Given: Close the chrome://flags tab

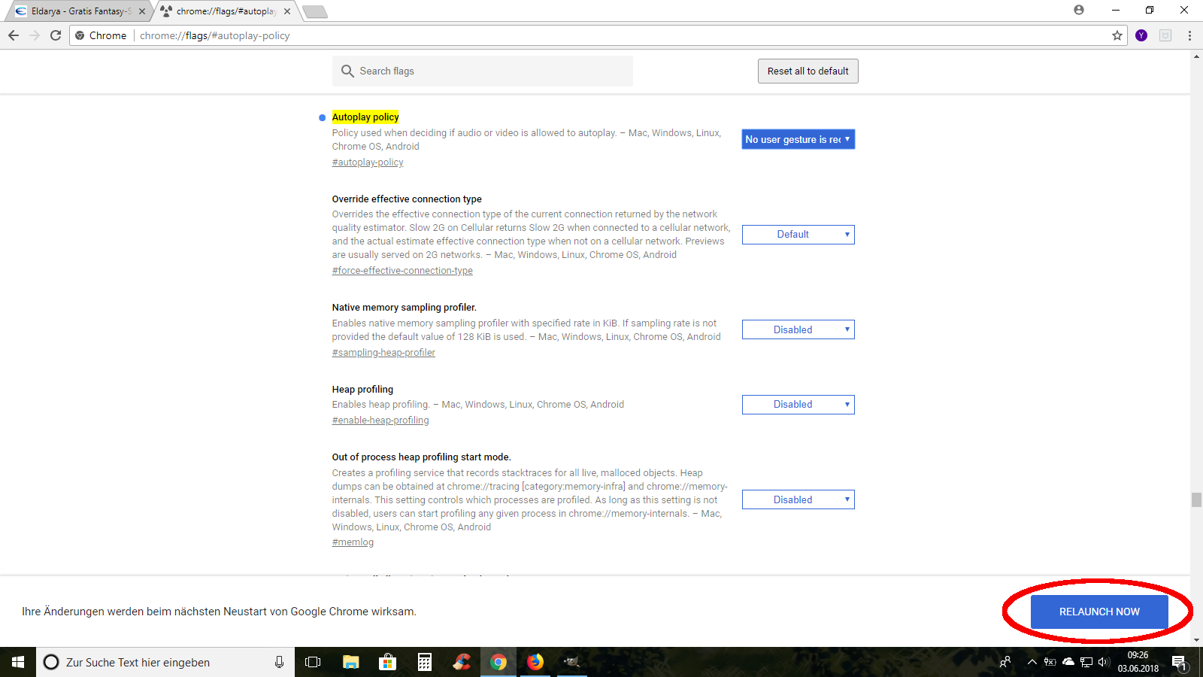Looking at the screenshot, I should click(287, 11).
